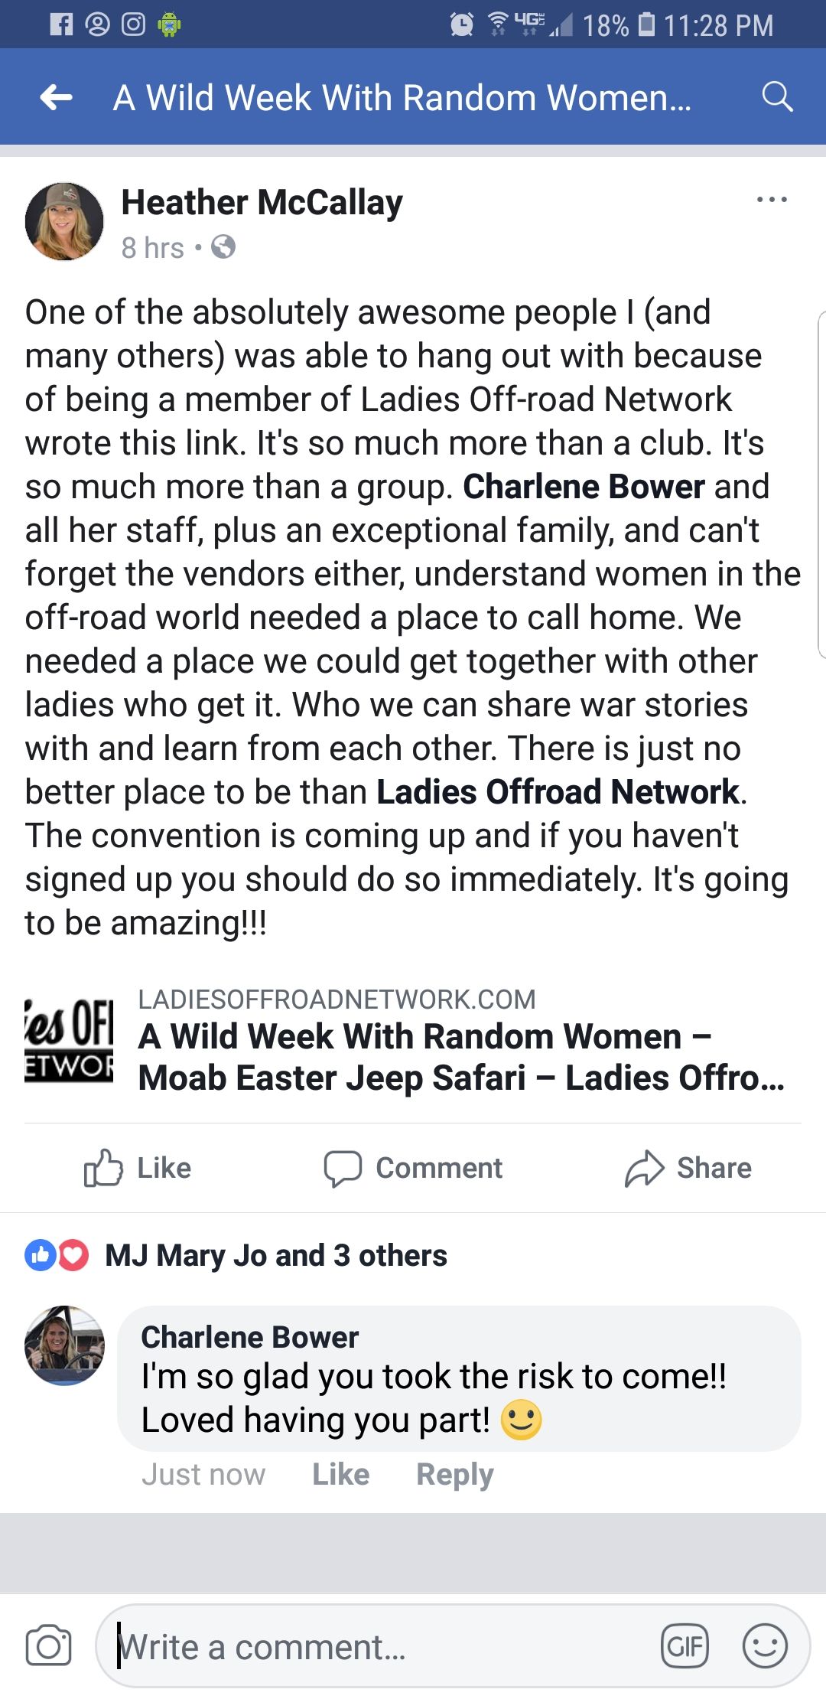The image size is (826, 1699).
Task: Open the search magnifier icon
Action: coord(777,97)
